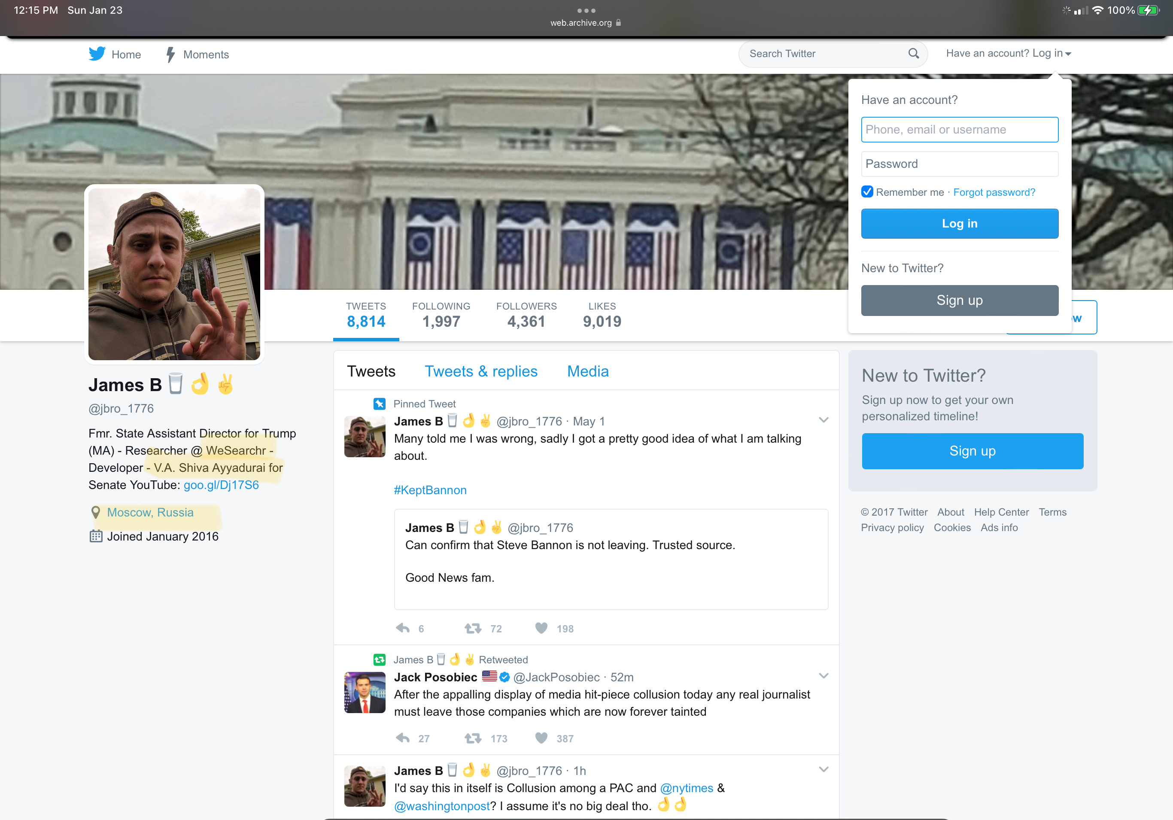
Task: Tap the Wi-Fi status icon
Action: (1097, 10)
